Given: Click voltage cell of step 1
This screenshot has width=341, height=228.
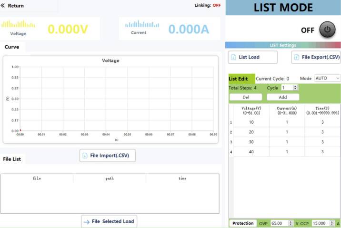Looking at the screenshot, I should pyautogui.click(x=251, y=122).
